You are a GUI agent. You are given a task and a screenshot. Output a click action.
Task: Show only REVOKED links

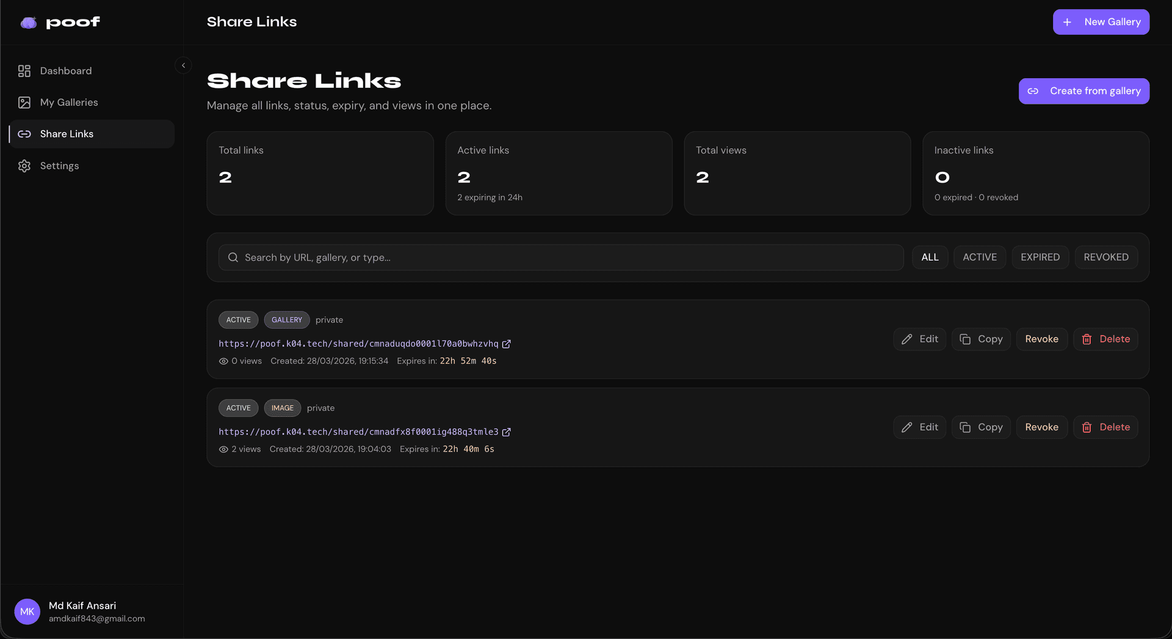1106,258
